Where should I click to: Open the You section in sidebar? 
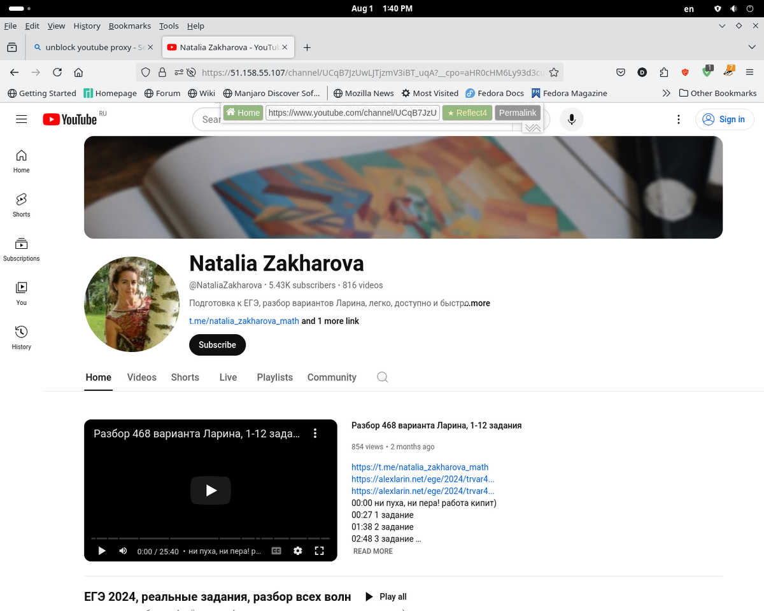coord(22,293)
